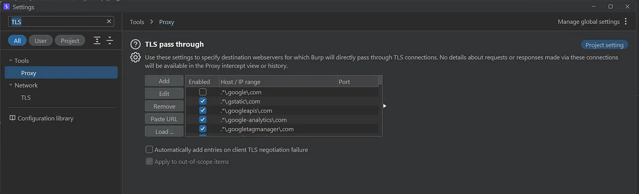Click the Edit button
Screen dimensions: 639x194
[x=164, y=93]
